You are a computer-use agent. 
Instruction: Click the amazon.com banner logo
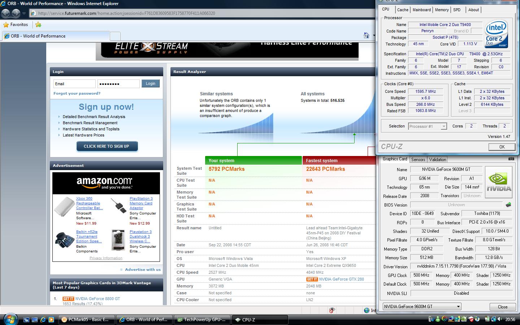(x=104, y=183)
